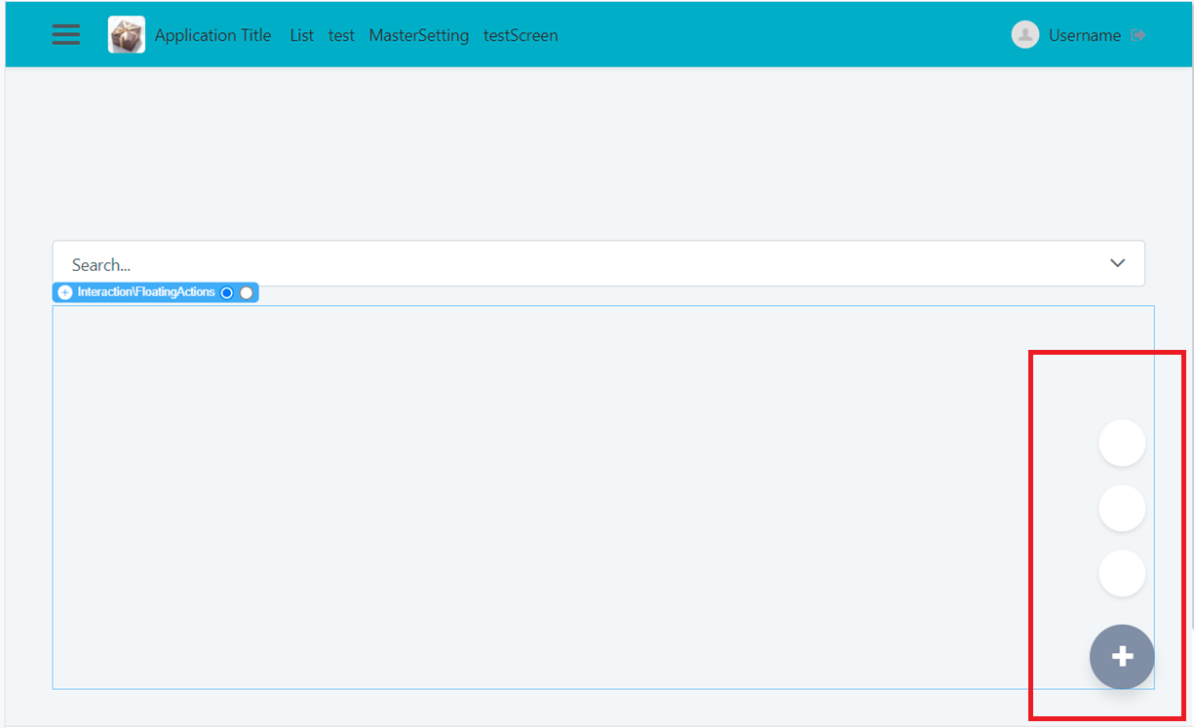The width and height of the screenshot is (1194, 728).
Task: Select the empty white radio on FloatingActions tag
Action: [247, 292]
